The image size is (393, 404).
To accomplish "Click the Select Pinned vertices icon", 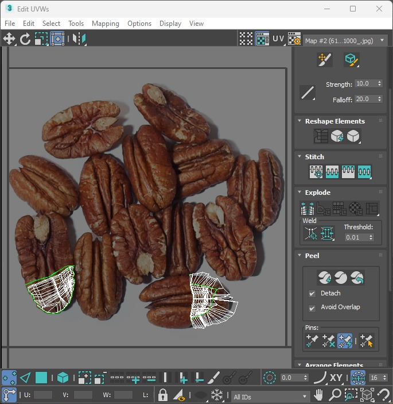I will point(366,341).
